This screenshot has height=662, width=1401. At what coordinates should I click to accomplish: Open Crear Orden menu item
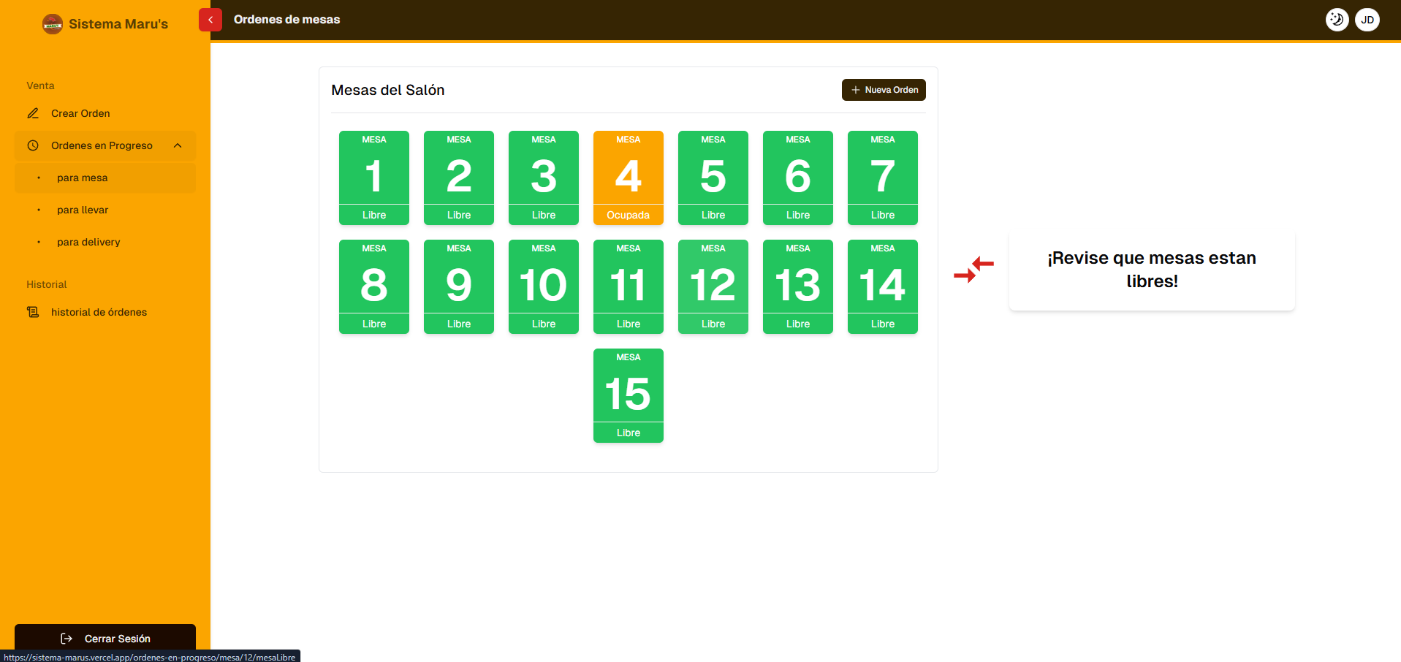coord(105,113)
